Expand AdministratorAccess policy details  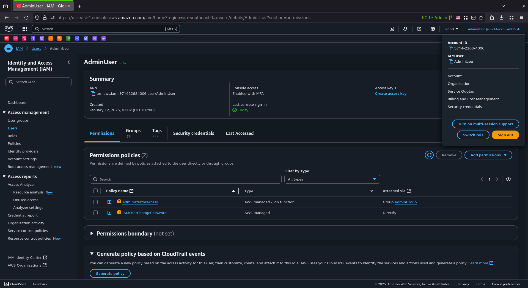109,202
